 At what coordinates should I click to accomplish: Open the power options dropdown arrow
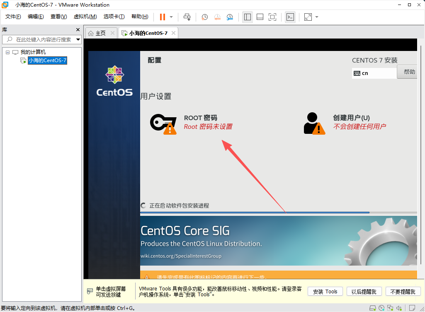pyautogui.click(x=171, y=17)
